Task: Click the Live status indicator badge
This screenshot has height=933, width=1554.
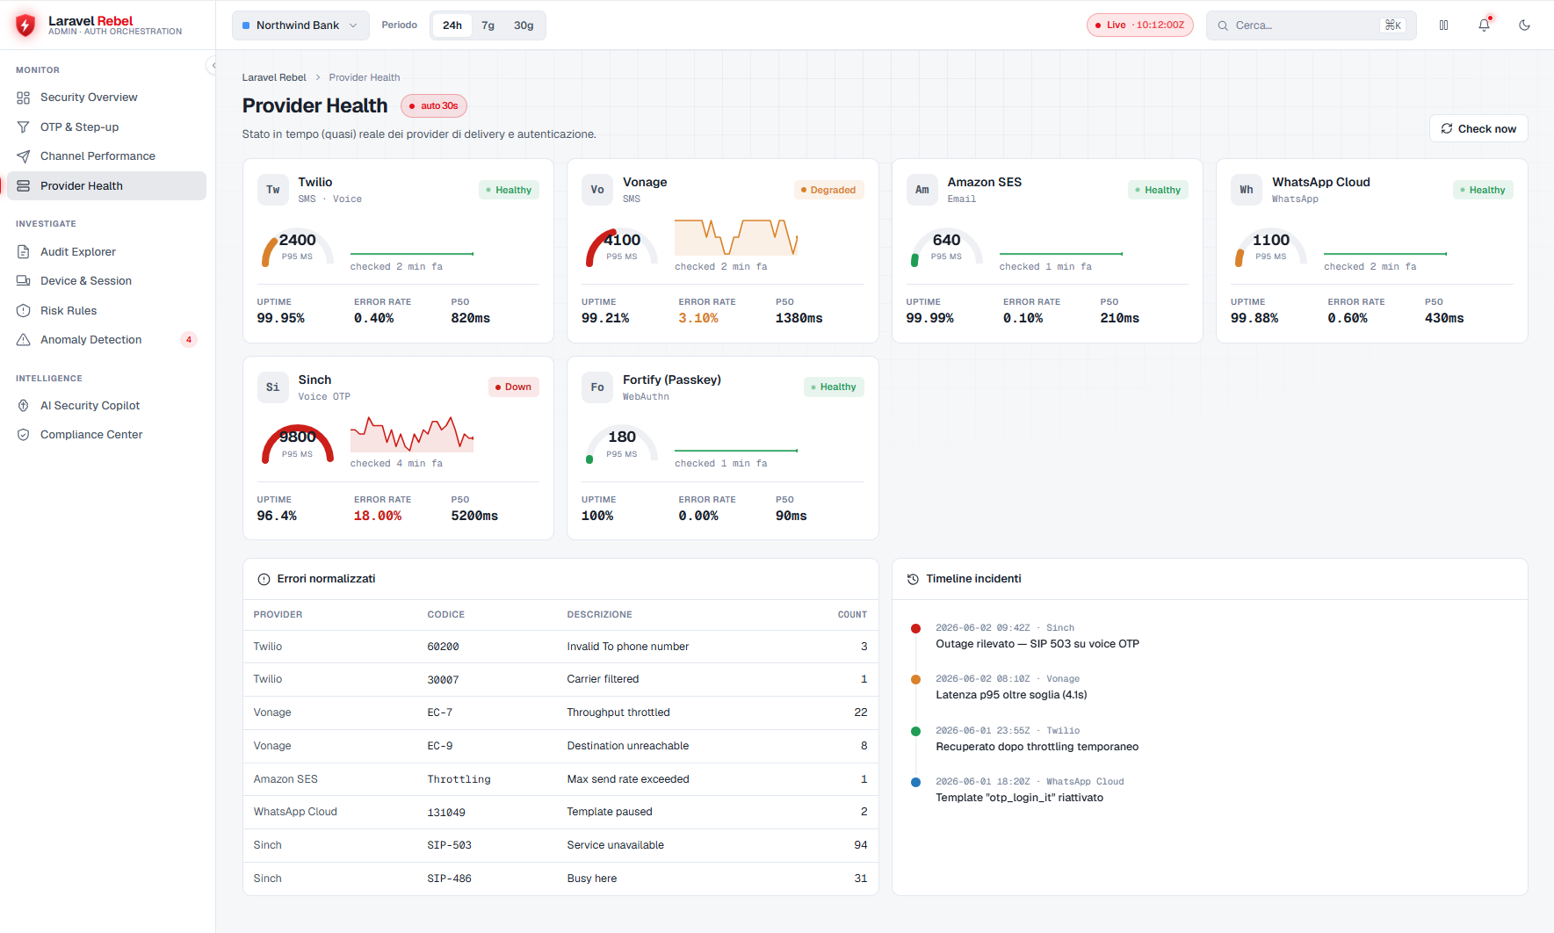Action: pos(1140,25)
